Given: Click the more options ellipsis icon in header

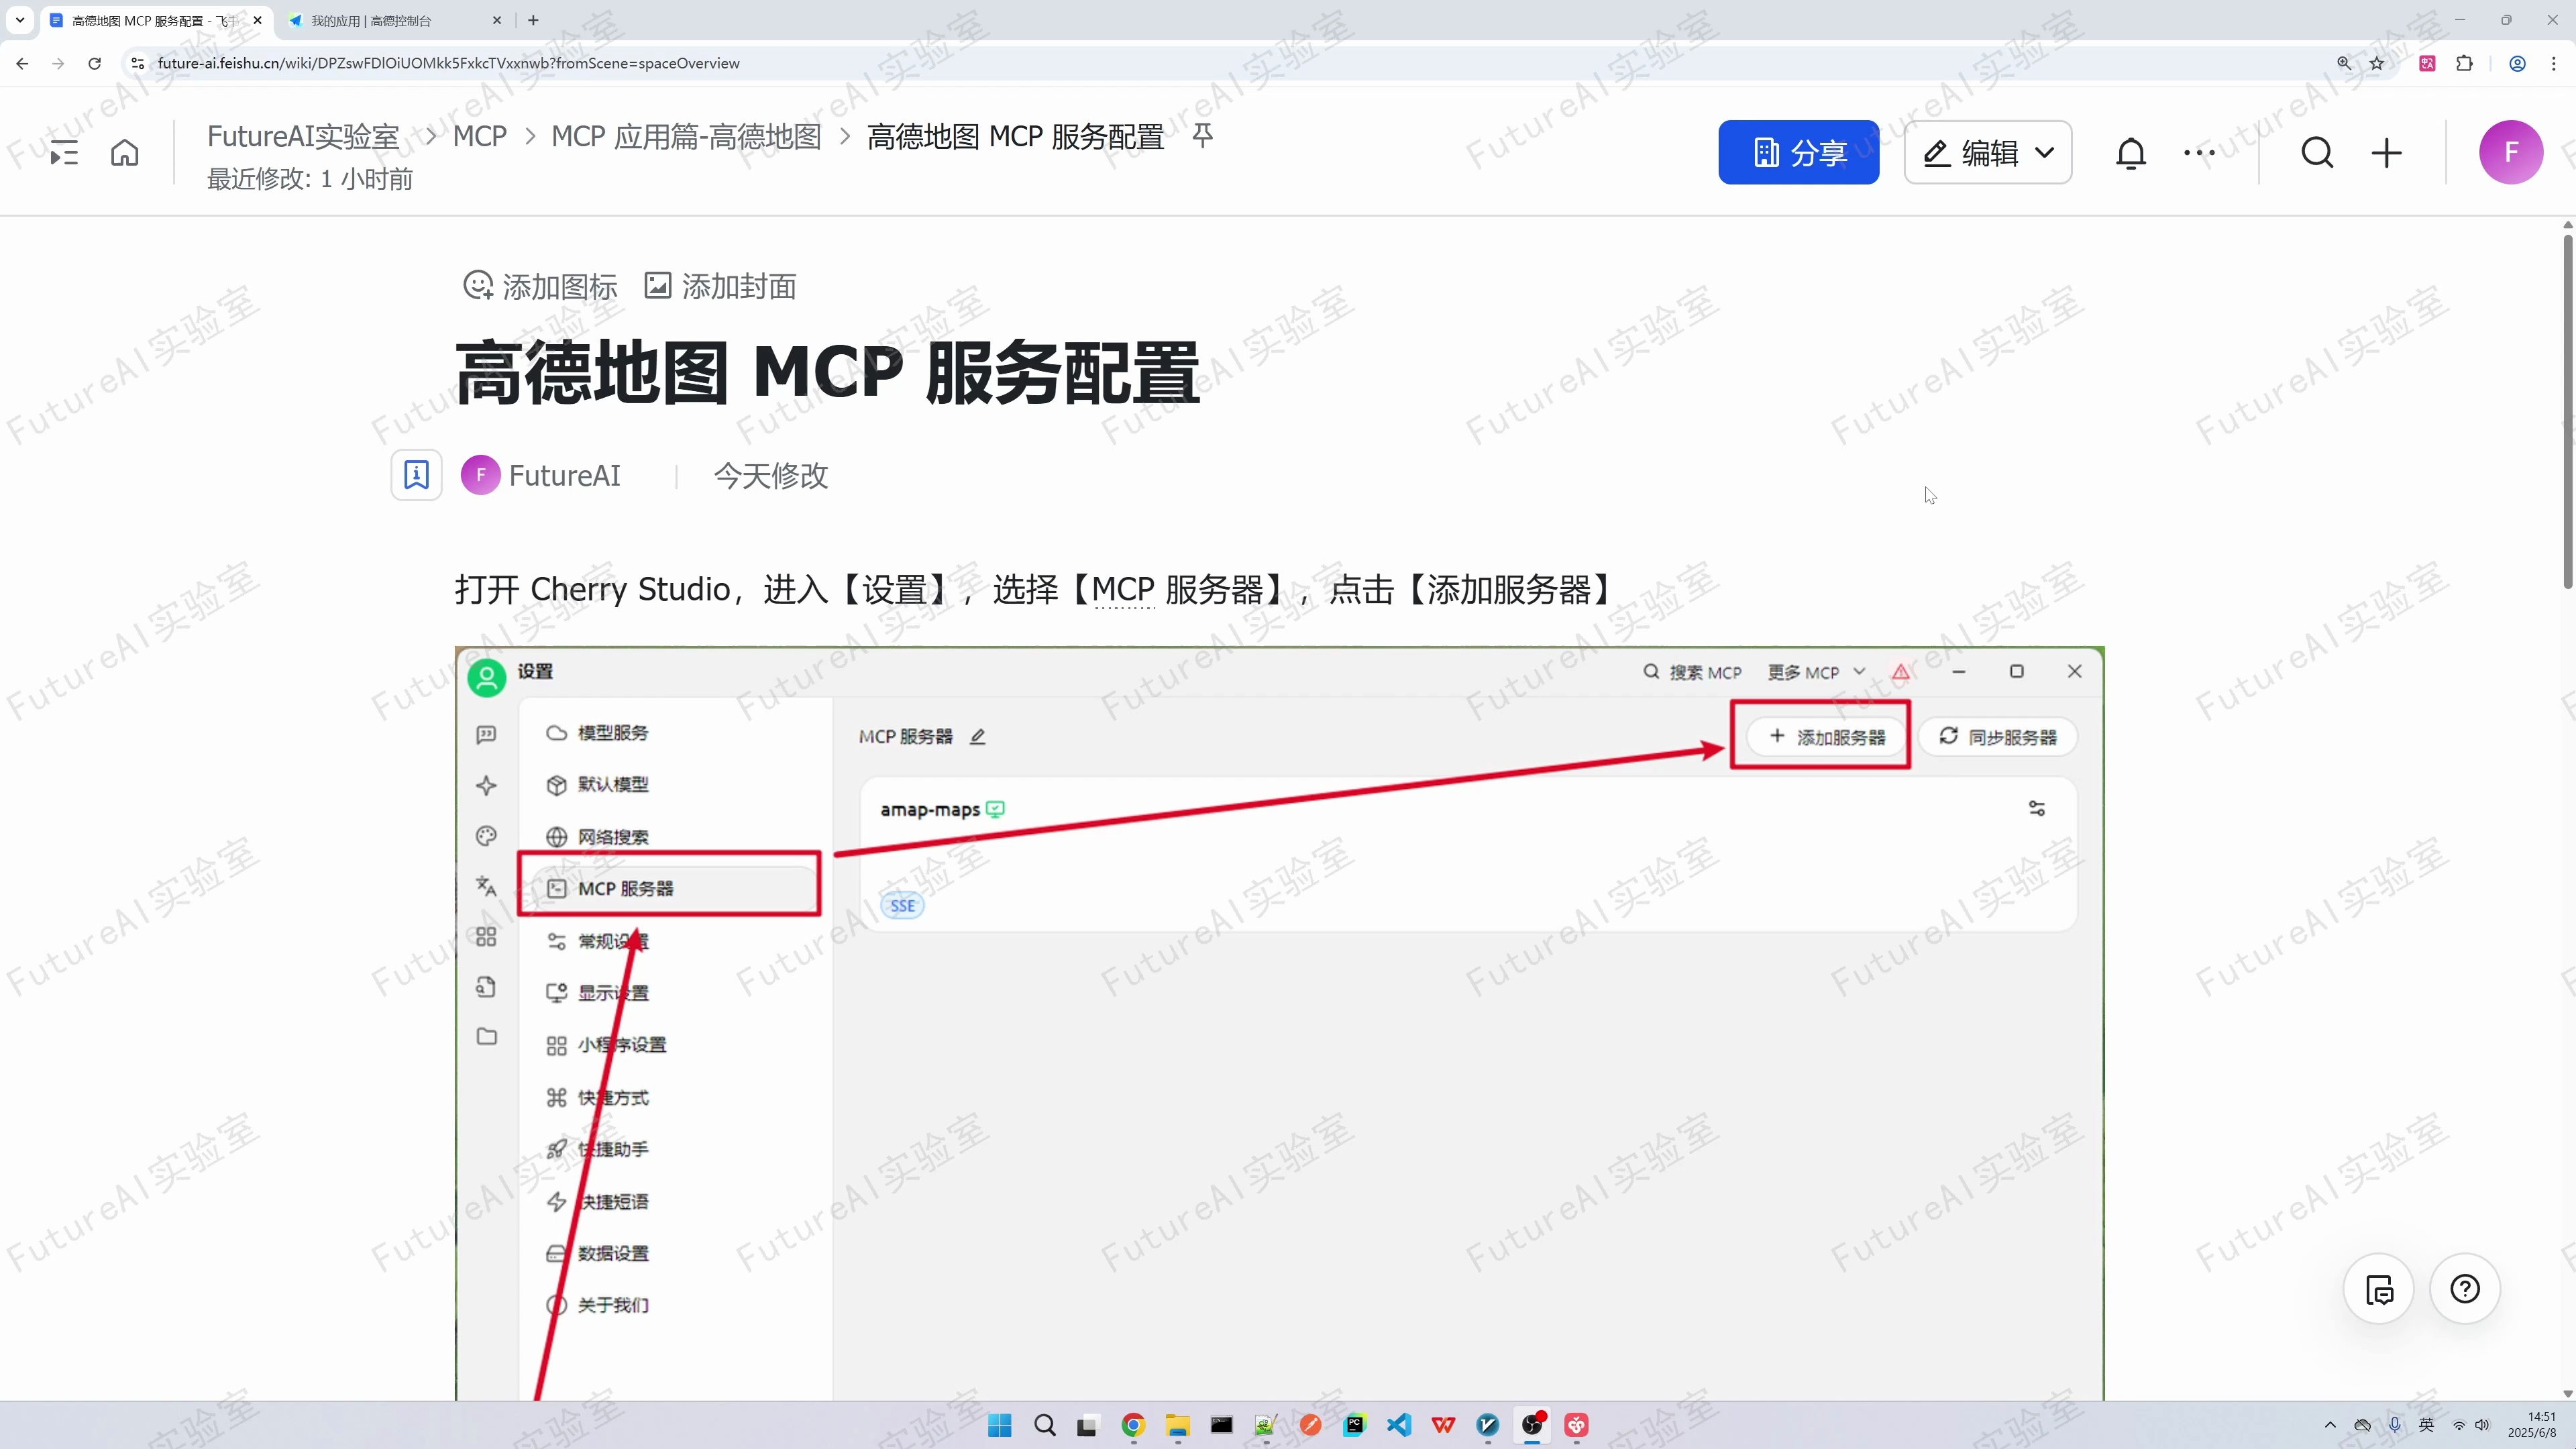Looking at the screenshot, I should 2200,152.
